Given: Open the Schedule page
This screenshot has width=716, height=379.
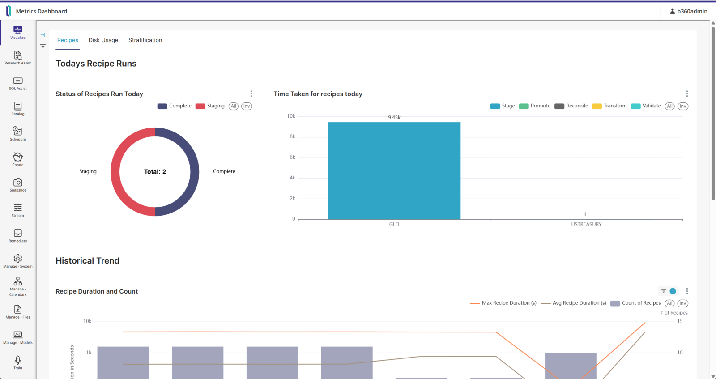Looking at the screenshot, I should click(18, 133).
